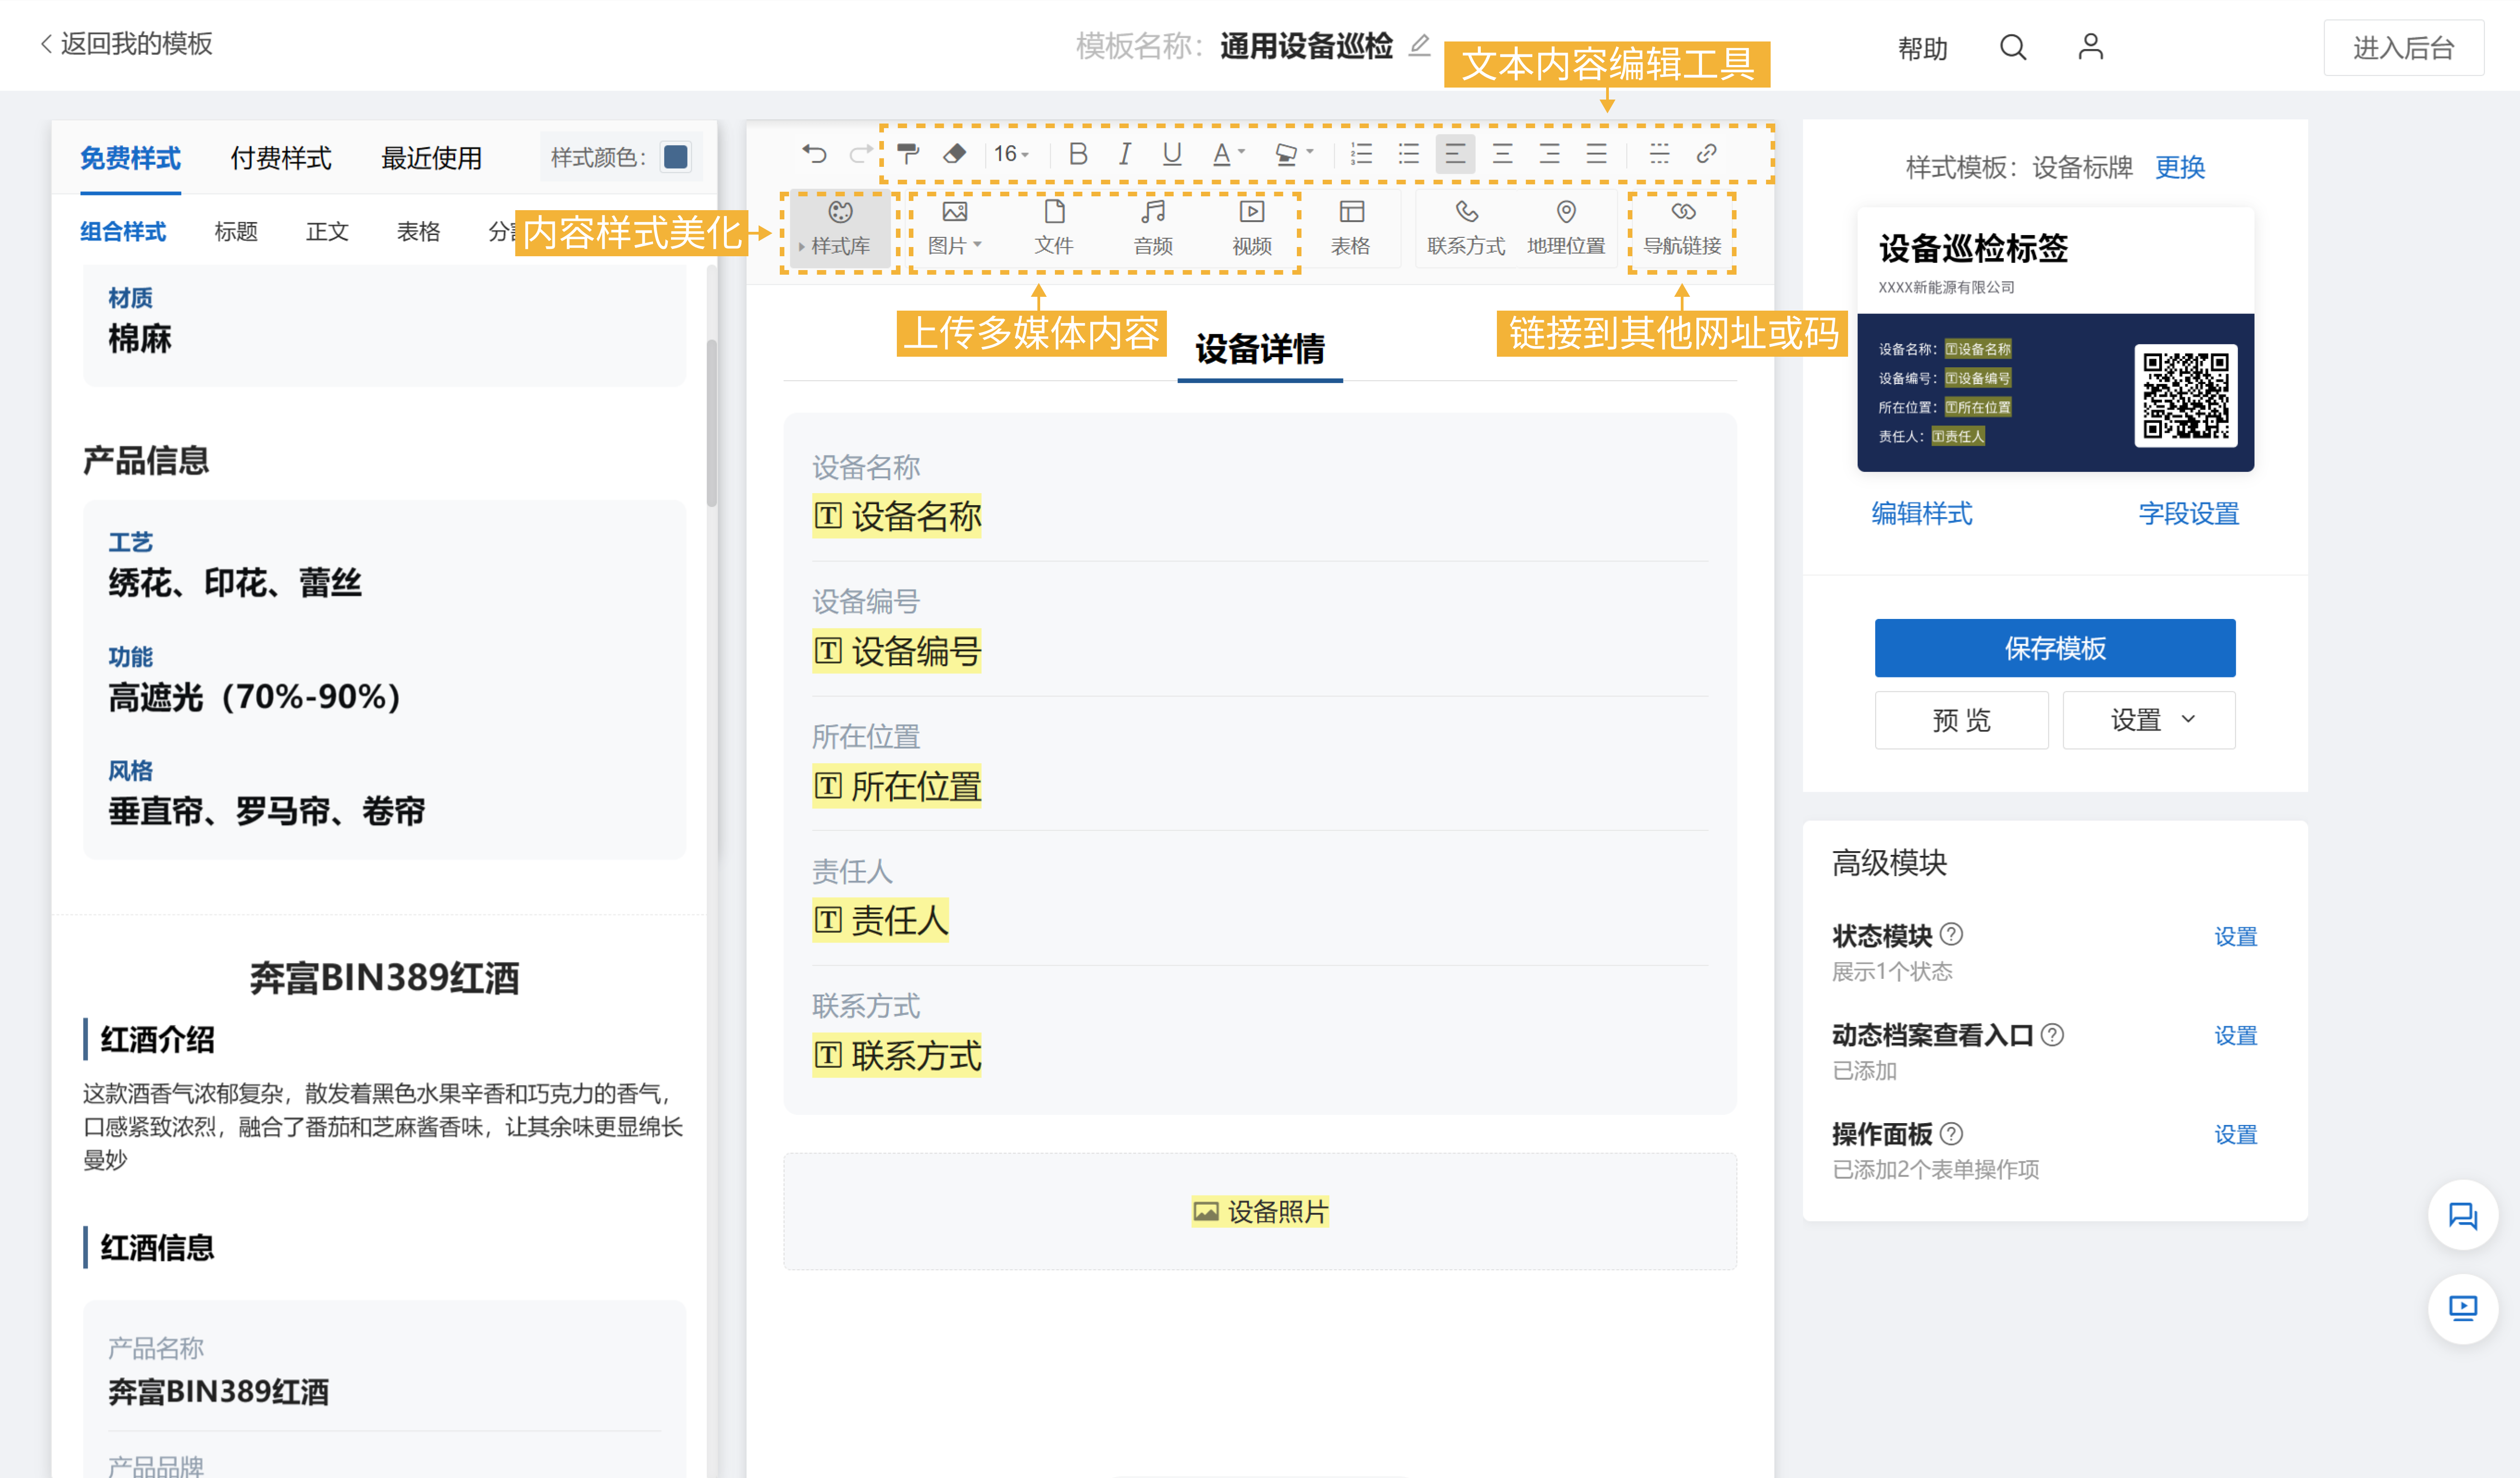The image size is (2520, 1478).
Task: Click the 编辑样式 link
Action: click(x=1922, y=513)
